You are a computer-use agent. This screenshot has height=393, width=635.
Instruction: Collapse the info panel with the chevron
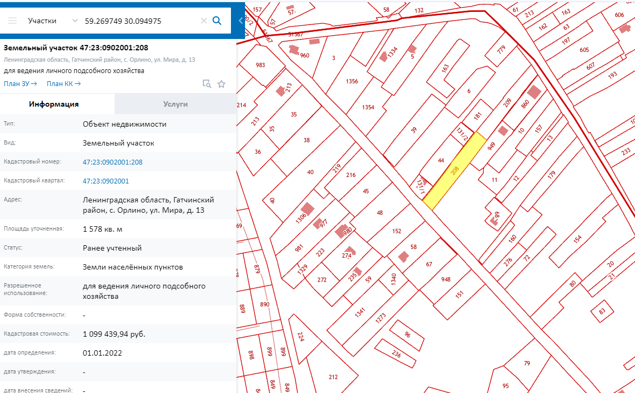click(x=241, y=21)
